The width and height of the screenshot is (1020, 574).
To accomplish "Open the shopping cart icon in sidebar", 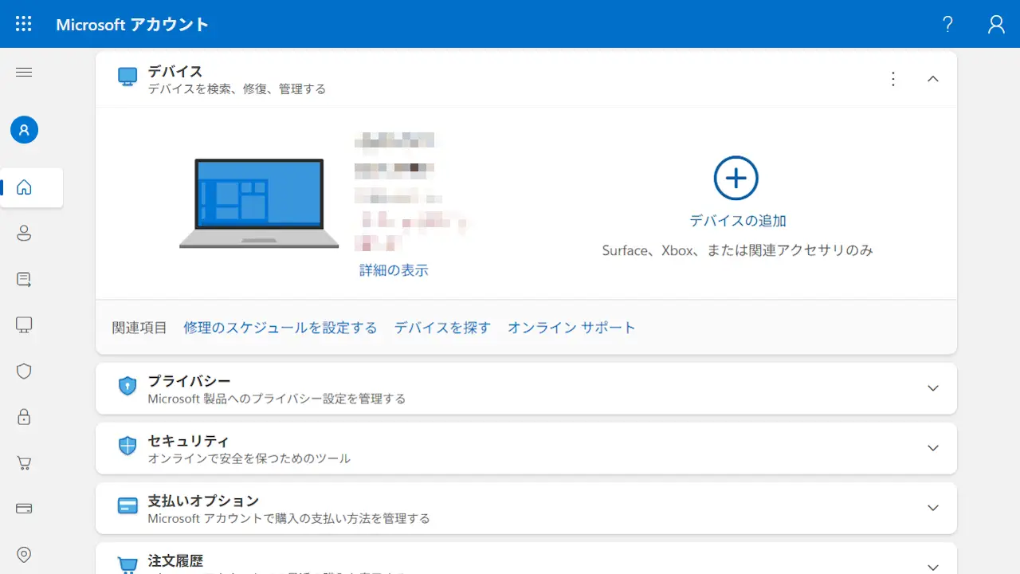I will 24,462.
